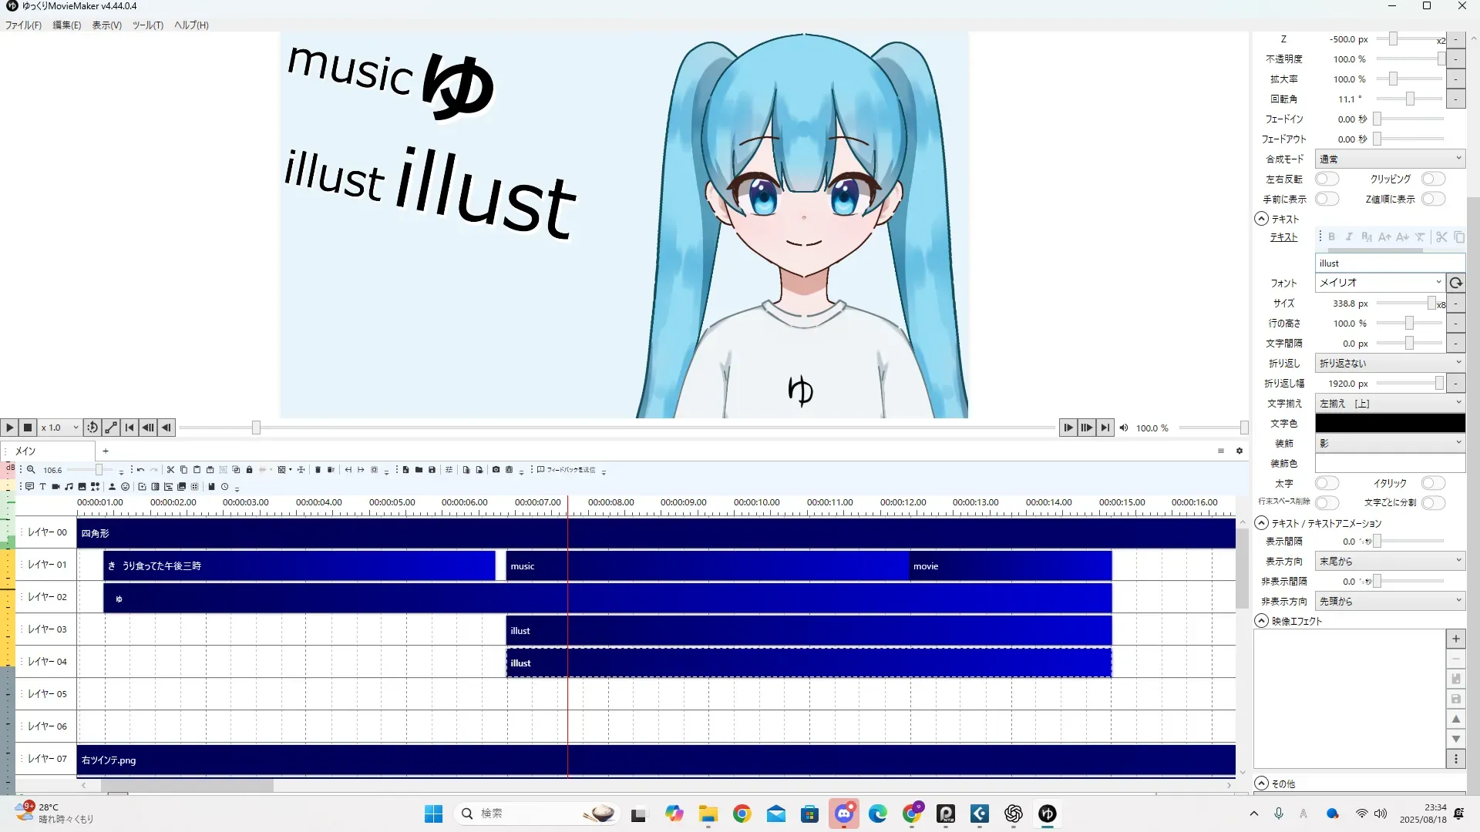Collapse the 映像エフェクト section
1480x832 pixels.
pos(1262,621)
